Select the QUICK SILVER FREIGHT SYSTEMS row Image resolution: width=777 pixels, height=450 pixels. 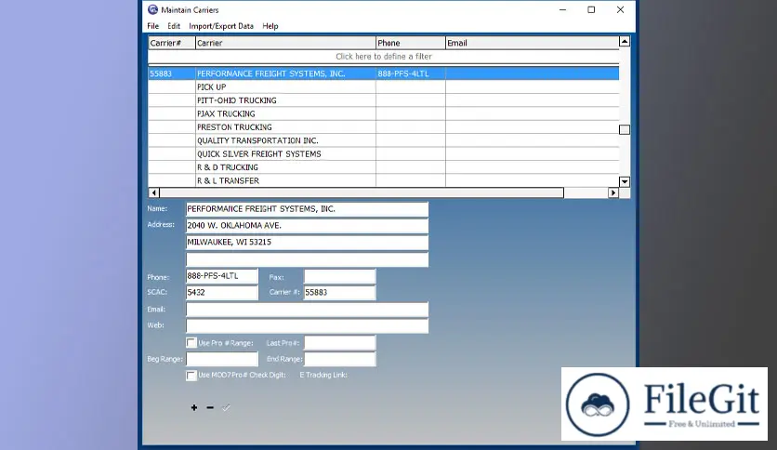tap(384, 153)
